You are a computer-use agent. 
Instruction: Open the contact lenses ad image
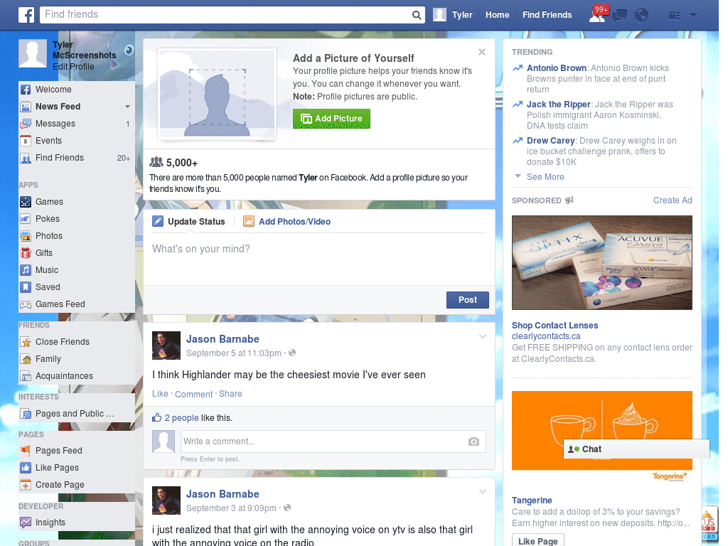tap(601, 263)
